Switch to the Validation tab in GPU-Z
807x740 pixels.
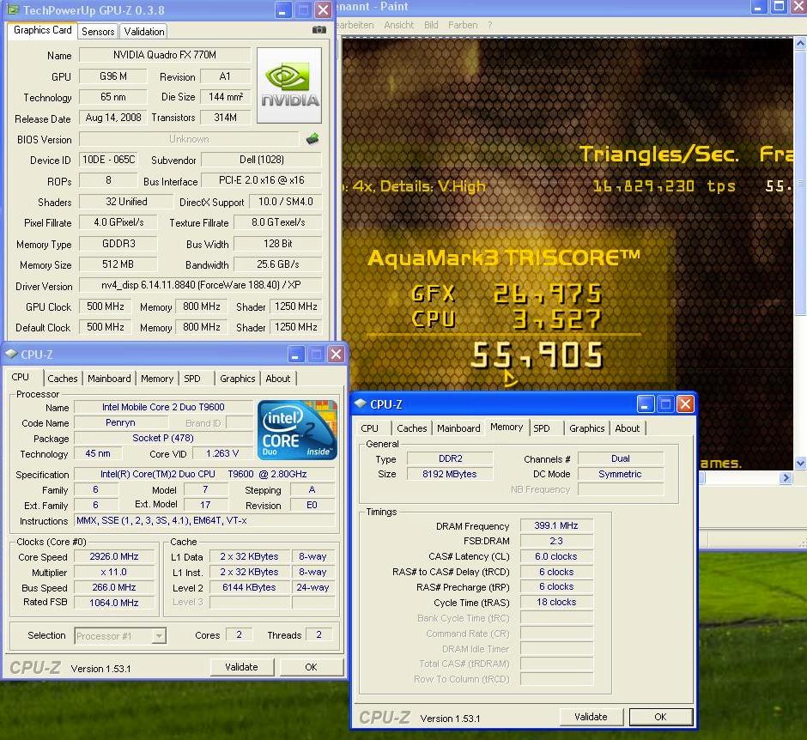pyautogui.click(x=144, y=32)
